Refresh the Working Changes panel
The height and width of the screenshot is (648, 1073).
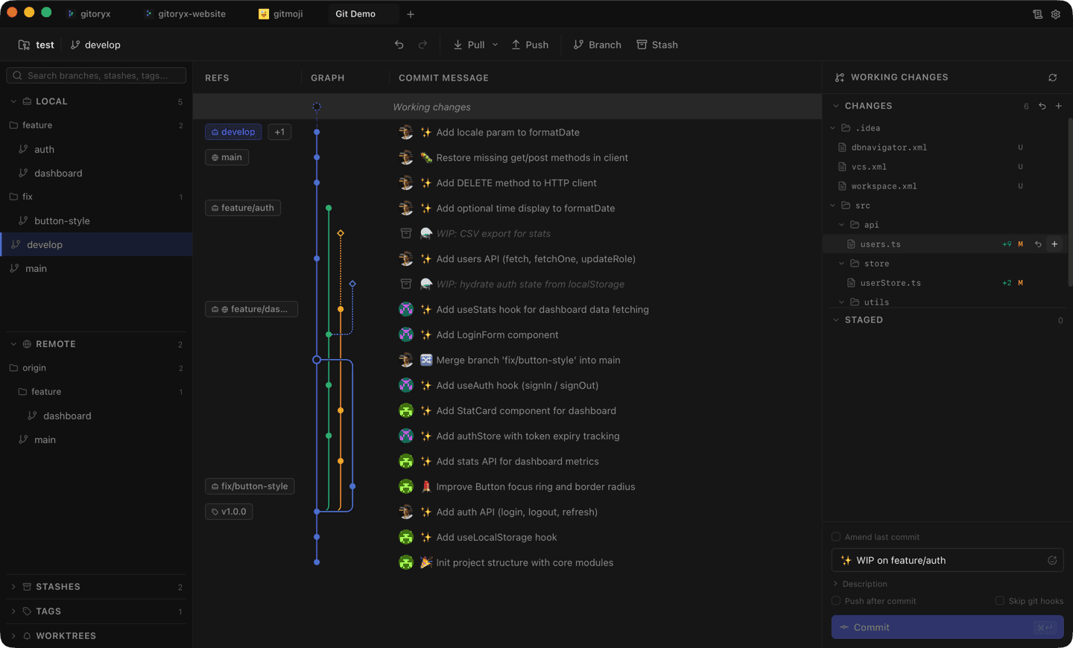(1053, 77)
